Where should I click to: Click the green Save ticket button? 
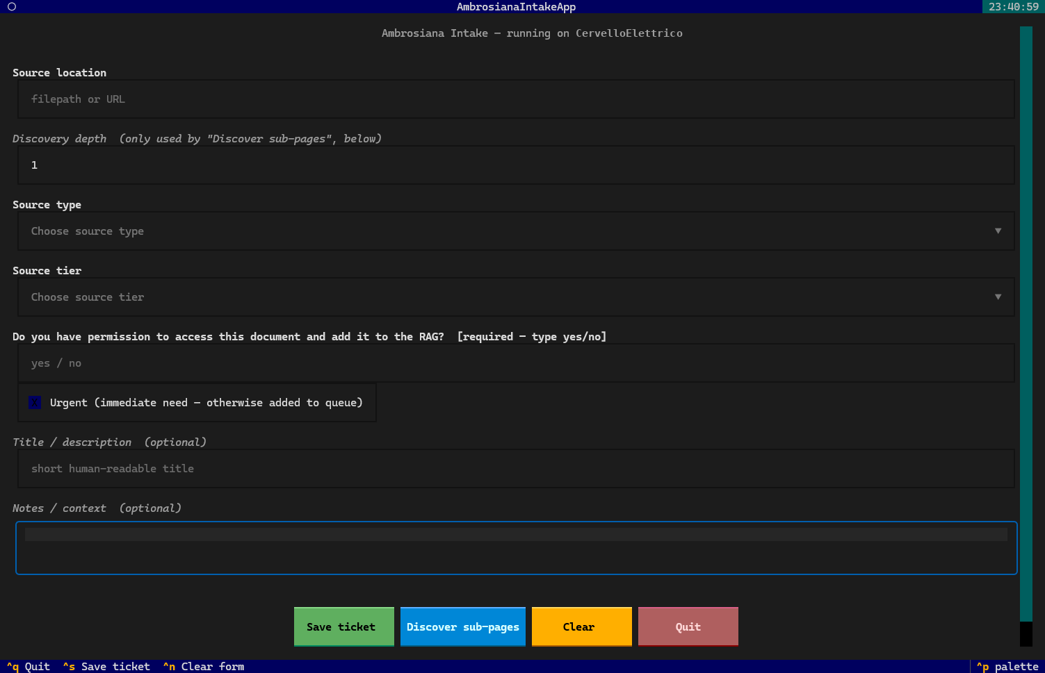coord(344,626)
